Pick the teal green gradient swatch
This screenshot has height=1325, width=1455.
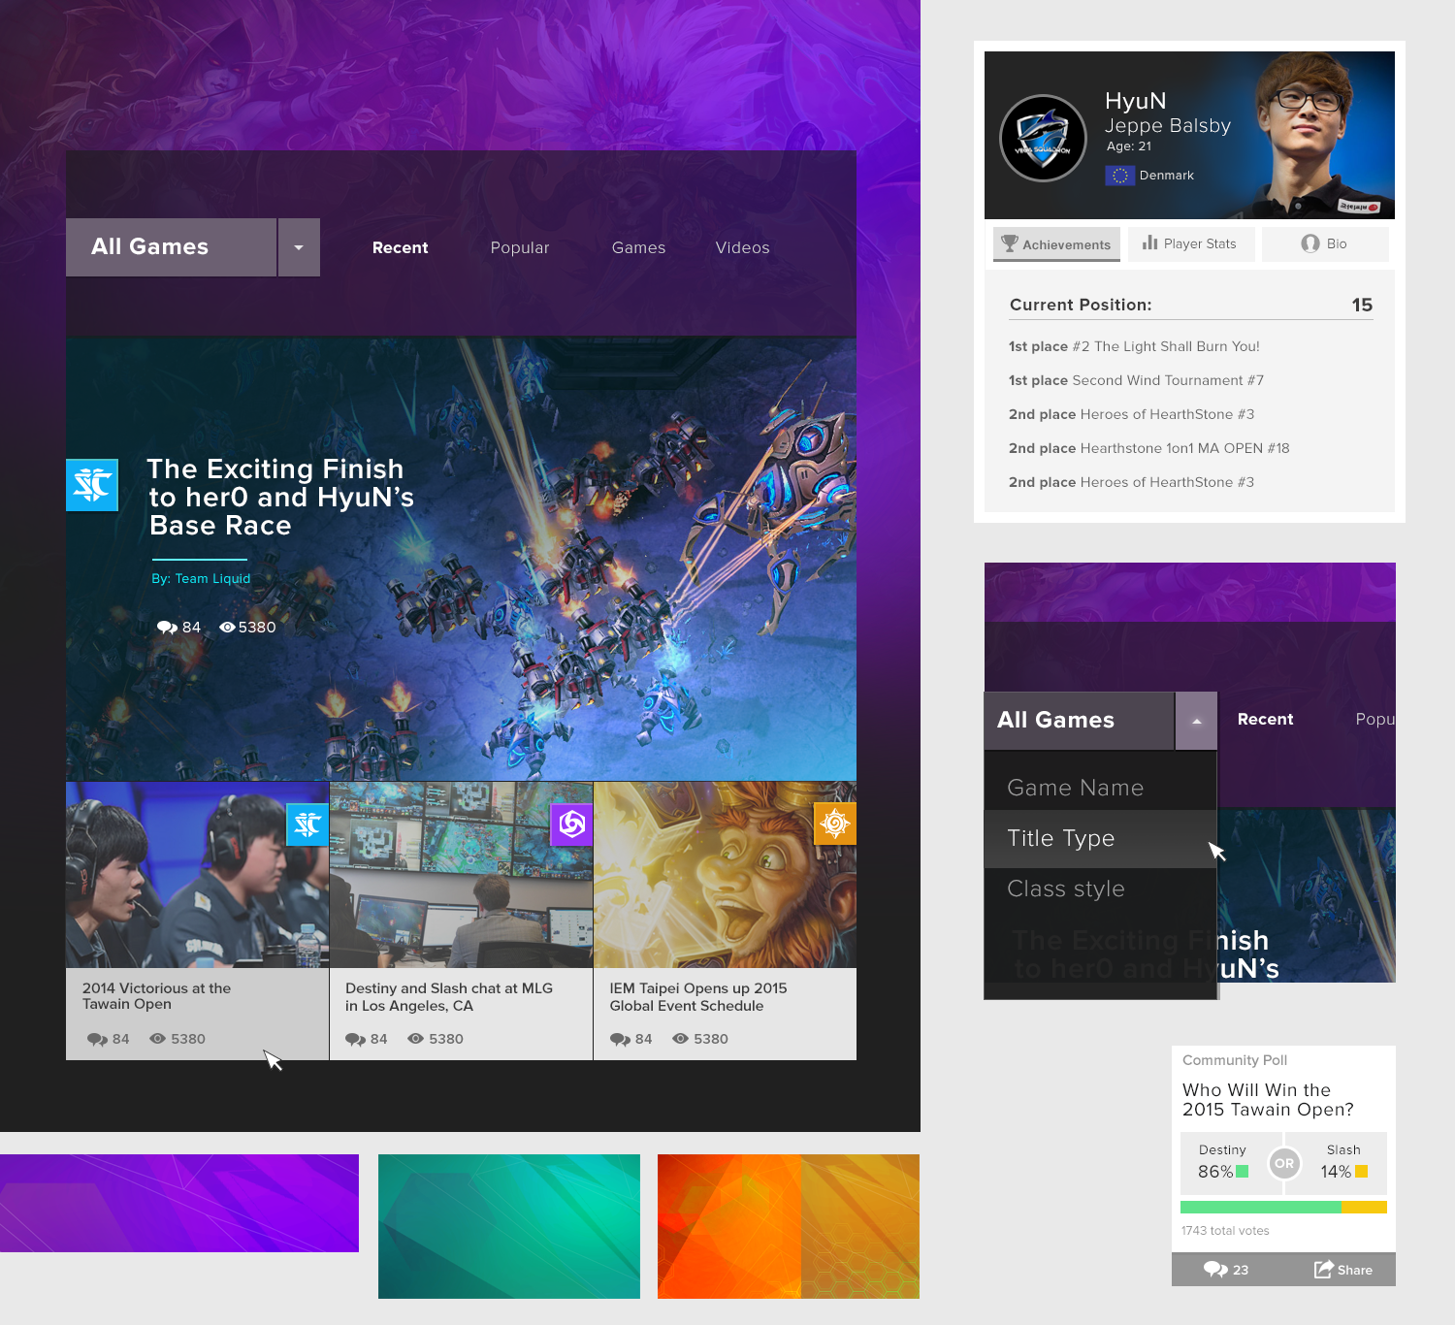point(509,1226)
